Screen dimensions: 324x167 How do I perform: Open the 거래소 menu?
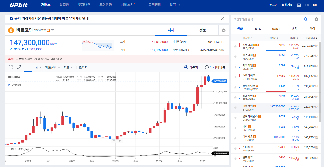coord(46,5)
